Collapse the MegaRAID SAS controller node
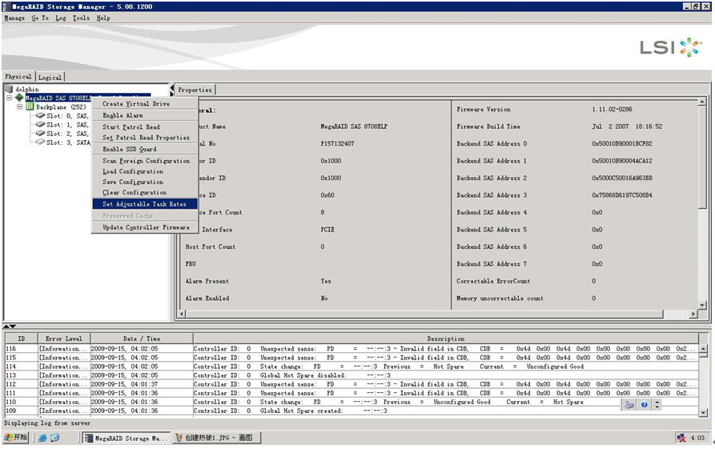The width and height of the screenshot is (715, 449). point(9,98)
